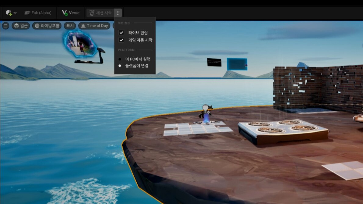The height and width of the screenshot is (204, 363).
Task: Click 세션 시작 to launch session
Action: [x=100, y=13]
